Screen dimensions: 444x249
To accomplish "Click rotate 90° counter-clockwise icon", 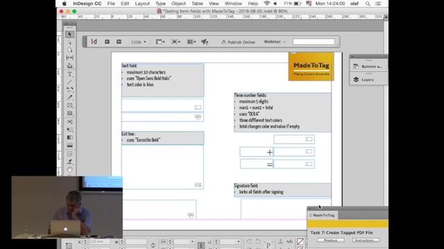I will [x=258, y=241].
